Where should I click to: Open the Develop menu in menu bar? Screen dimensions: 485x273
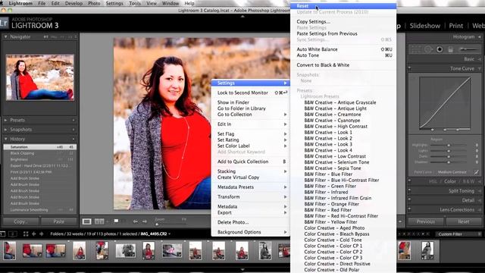(x=74, y=3)
